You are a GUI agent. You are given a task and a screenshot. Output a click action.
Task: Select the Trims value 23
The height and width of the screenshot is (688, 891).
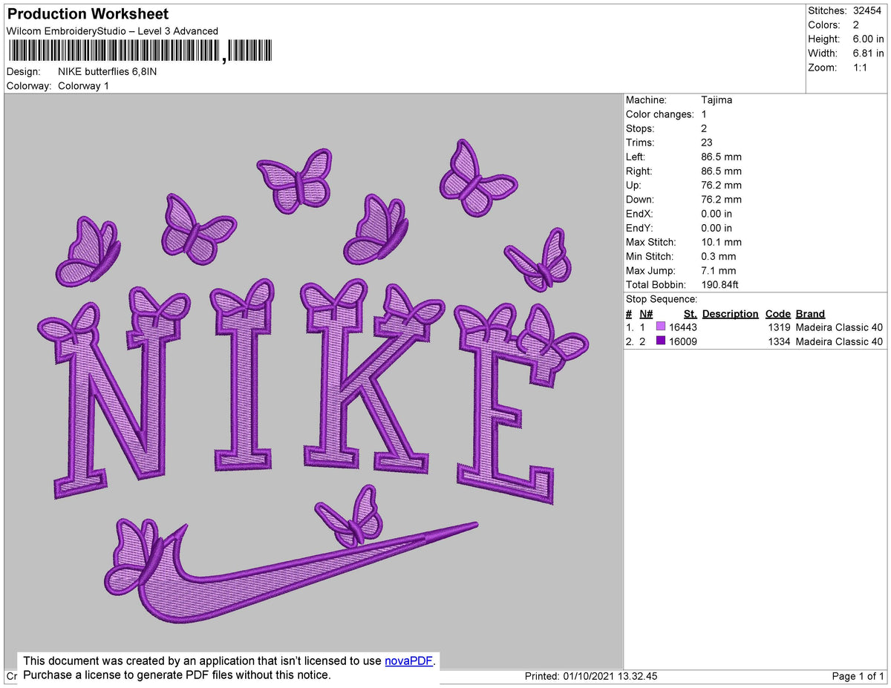click(x=707, y=142)
